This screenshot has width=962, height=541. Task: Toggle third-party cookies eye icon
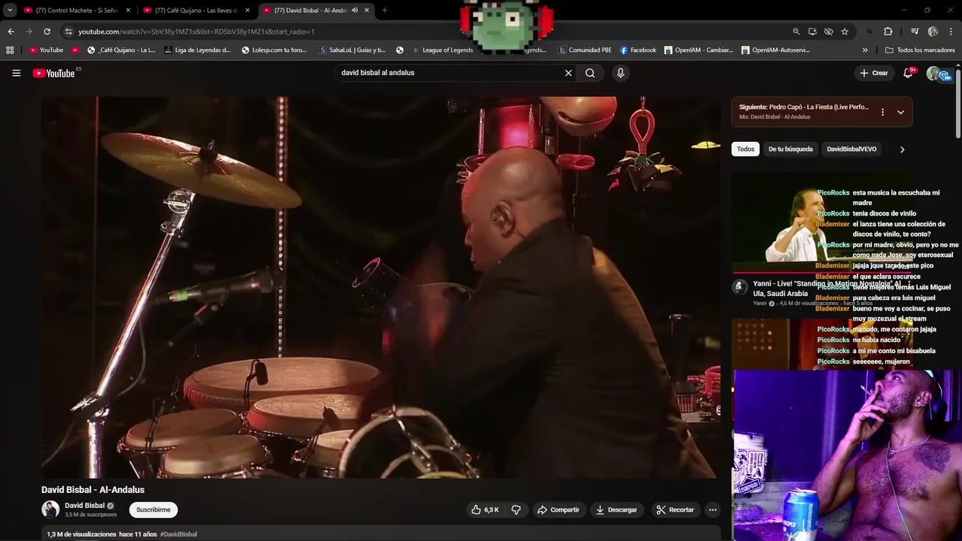(x=828, y=32)
